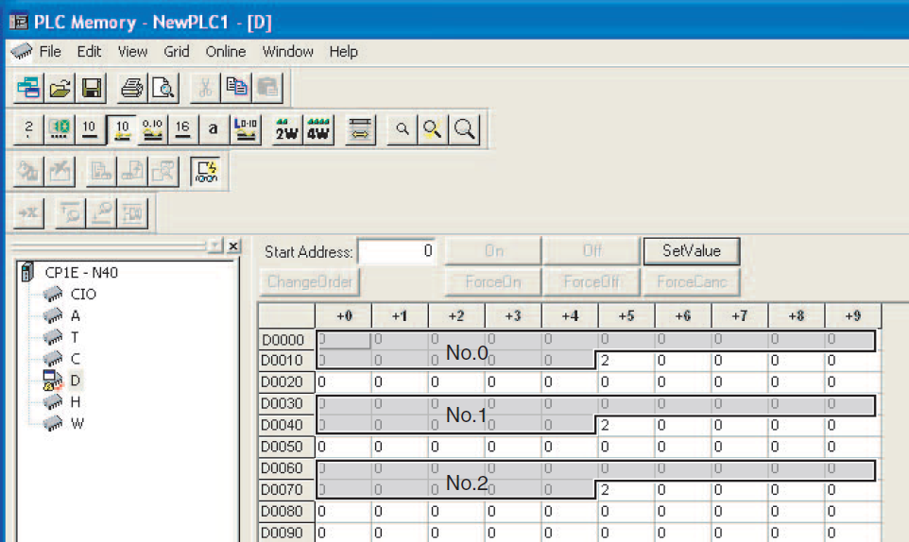This screenshot has height=542, width=909.
Task: Click the SetValue button
Action: 692,251
